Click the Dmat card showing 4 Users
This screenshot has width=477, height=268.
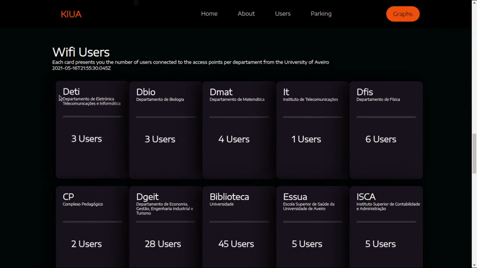click(x=239, y=130)
